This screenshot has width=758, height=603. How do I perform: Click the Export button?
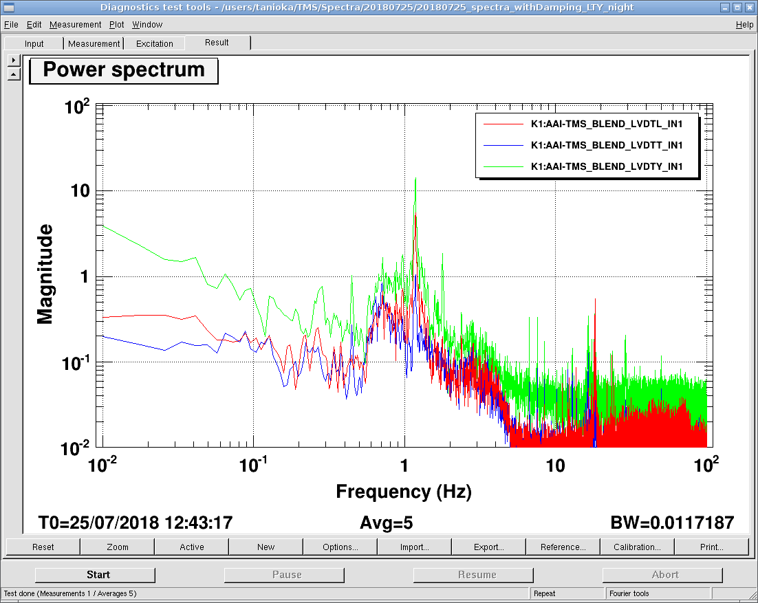click(489, 547)
